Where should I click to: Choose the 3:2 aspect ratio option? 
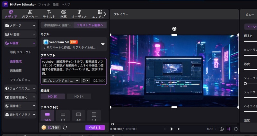click(63, 116)
